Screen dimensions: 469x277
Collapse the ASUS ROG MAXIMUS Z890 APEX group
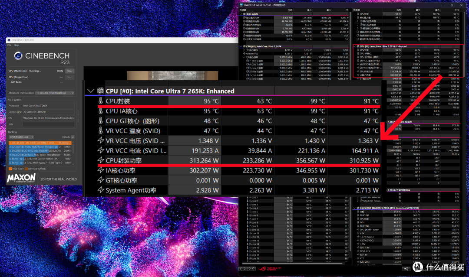(354, 208)
